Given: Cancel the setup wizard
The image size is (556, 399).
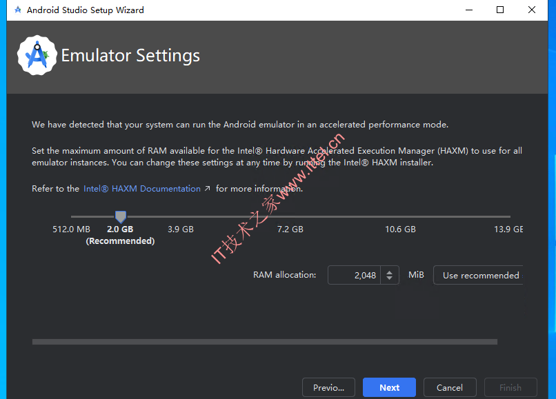Looking at the screenshot, I should point(450,387).
